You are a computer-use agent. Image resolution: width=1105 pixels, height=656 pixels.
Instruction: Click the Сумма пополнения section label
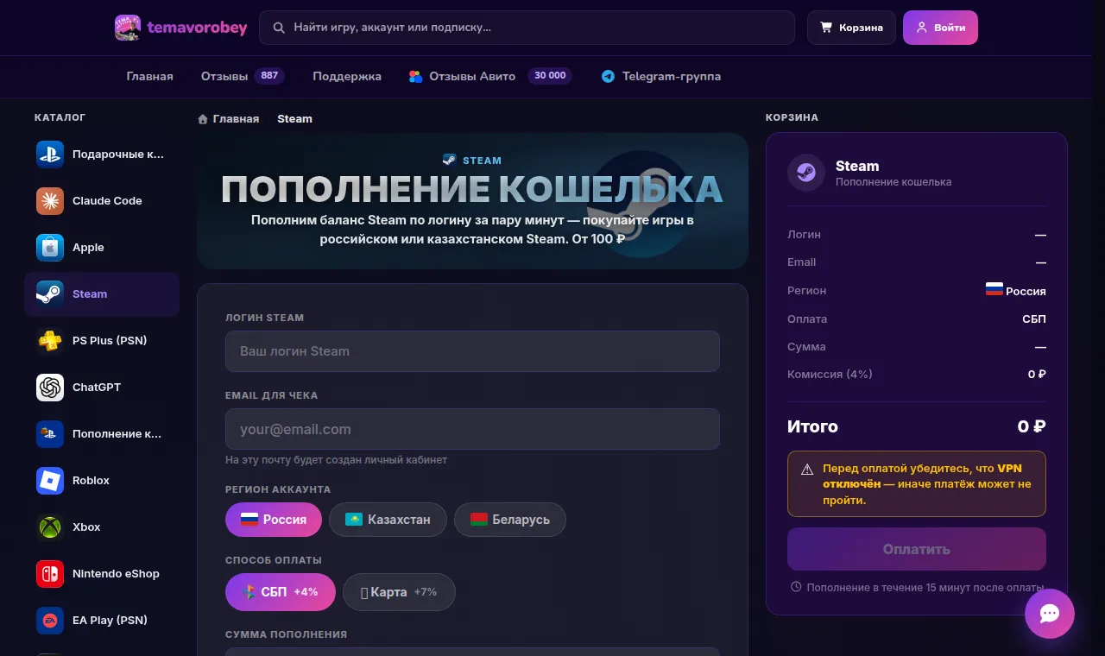pyautogui.click(x=286, y=634)
